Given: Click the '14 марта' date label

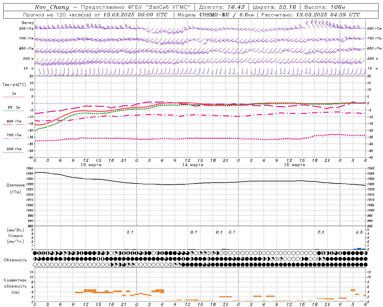Looking at the screenshot, I should [193, 165].
